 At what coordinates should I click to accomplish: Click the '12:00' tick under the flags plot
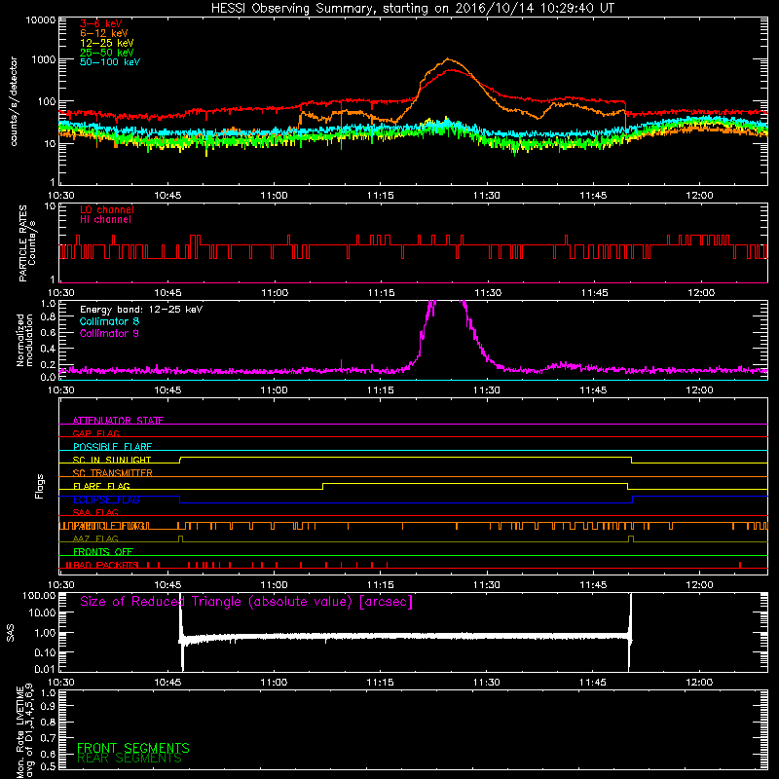(x=699, y=585)
